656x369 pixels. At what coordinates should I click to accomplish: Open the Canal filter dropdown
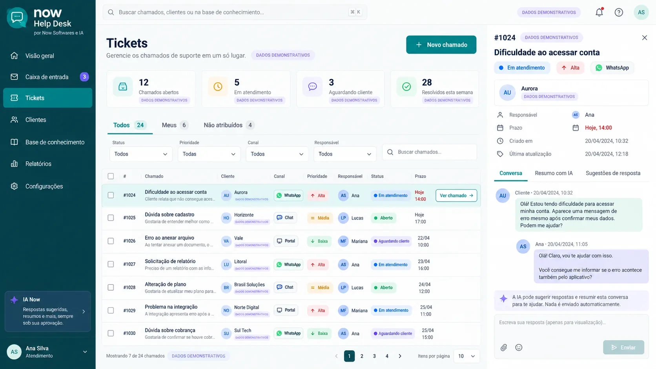click(277, 154)
